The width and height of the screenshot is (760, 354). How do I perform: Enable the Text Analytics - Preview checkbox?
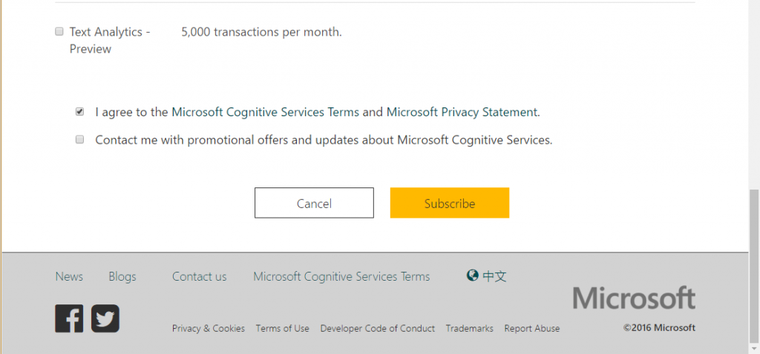tap(59, 32)
